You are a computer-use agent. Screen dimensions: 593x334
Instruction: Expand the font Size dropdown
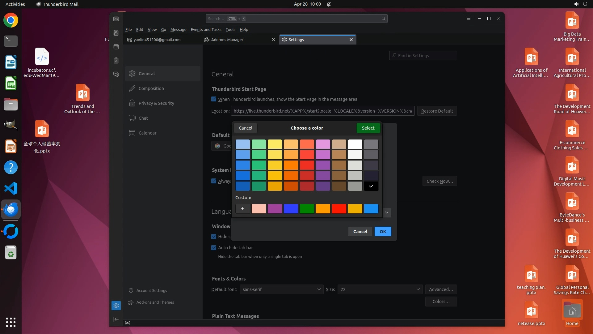(x=380, y=289)
